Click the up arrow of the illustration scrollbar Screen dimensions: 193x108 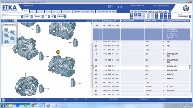[x=92, y=23]
